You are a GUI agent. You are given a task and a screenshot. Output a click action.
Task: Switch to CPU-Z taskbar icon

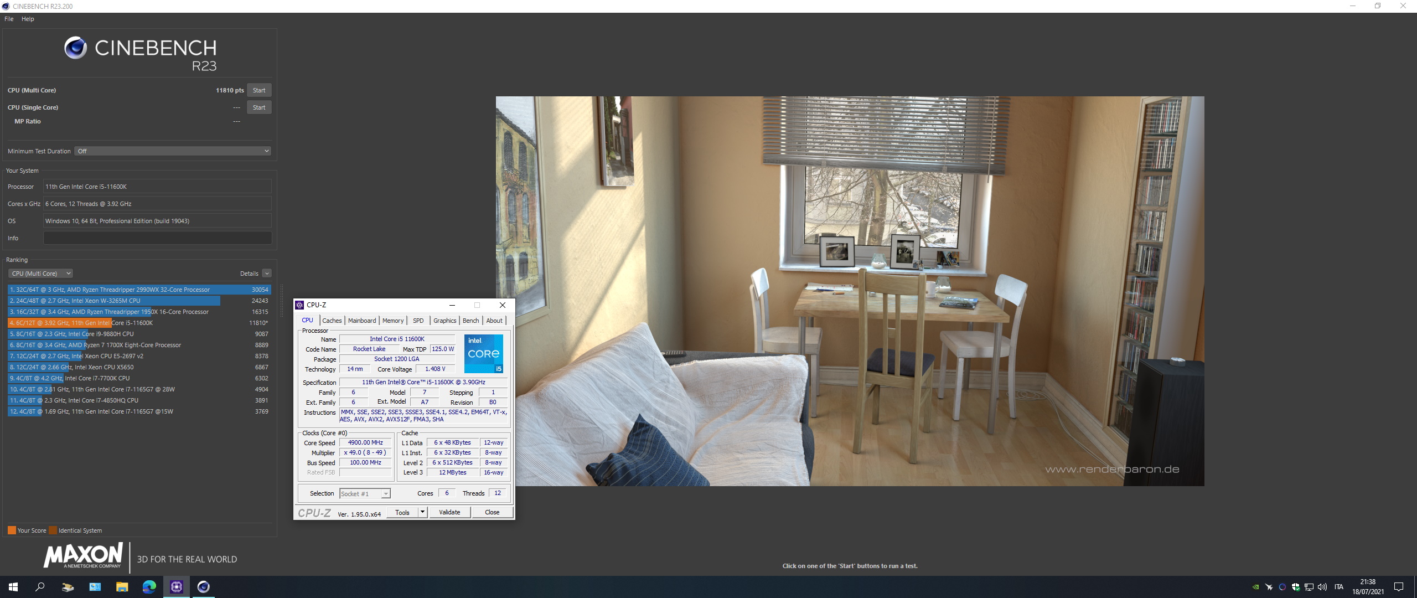pos(176,587)
